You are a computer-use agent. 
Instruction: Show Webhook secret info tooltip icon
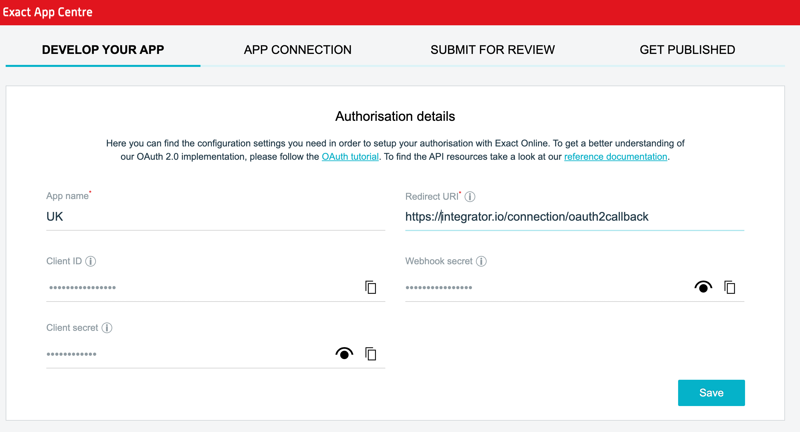coord(481,261)
